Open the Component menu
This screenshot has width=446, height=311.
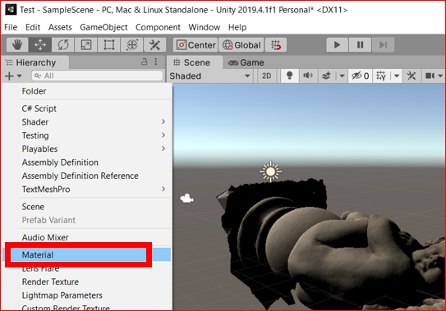click(x=158, y=27)
